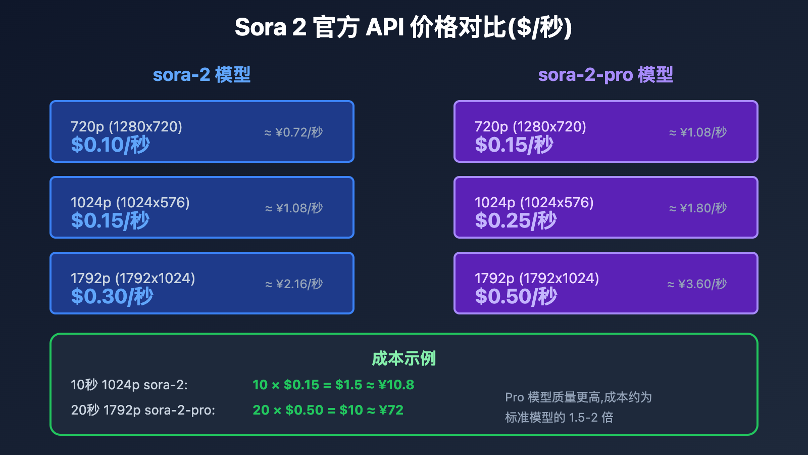This screenshot has width=808, height=455.
Task: Click the sora-2 1792p (1792x1024) label
Action: point(133,278)
